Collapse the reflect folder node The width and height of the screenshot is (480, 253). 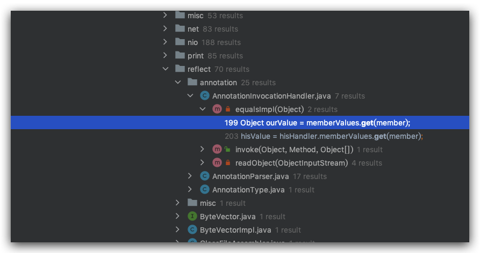166,69
